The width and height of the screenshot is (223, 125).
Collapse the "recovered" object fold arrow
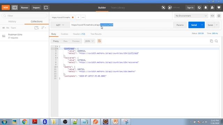(57, 58)
